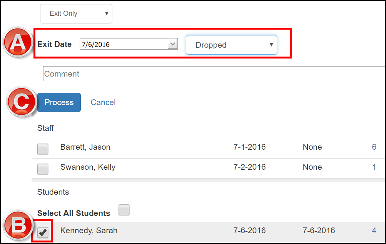
Task: Select the Swanson, Kelly staff name
Action: [88, 167]
